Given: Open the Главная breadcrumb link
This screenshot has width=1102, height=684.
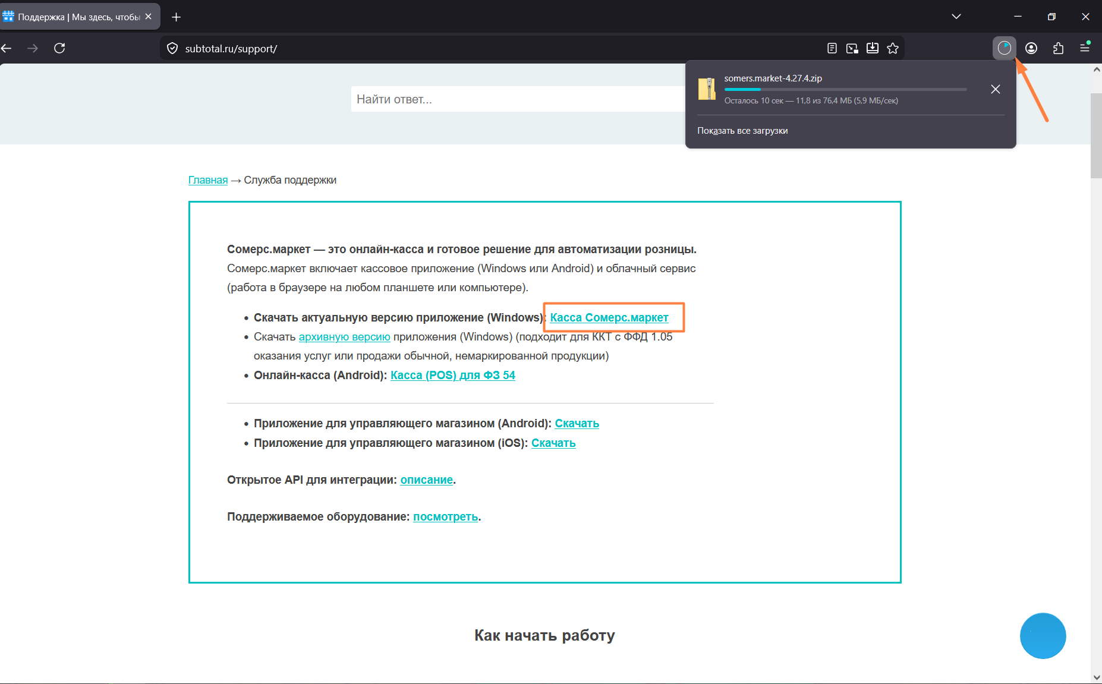Looking at the screenshot, I should (208, 180).
